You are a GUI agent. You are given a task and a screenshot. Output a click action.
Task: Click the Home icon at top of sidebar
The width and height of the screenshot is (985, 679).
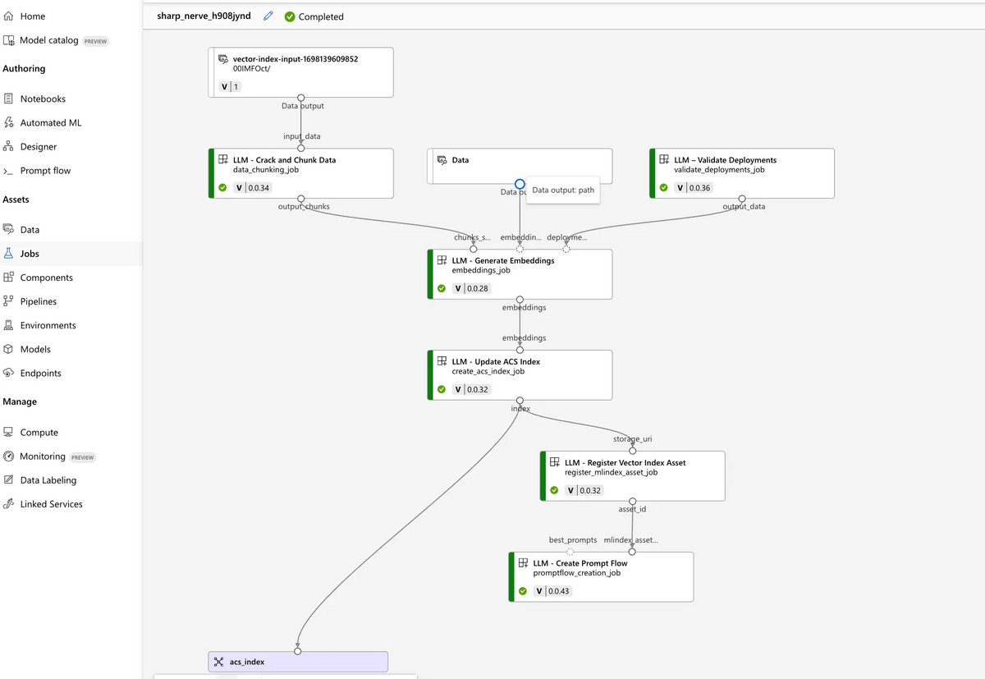pos(10,16)
